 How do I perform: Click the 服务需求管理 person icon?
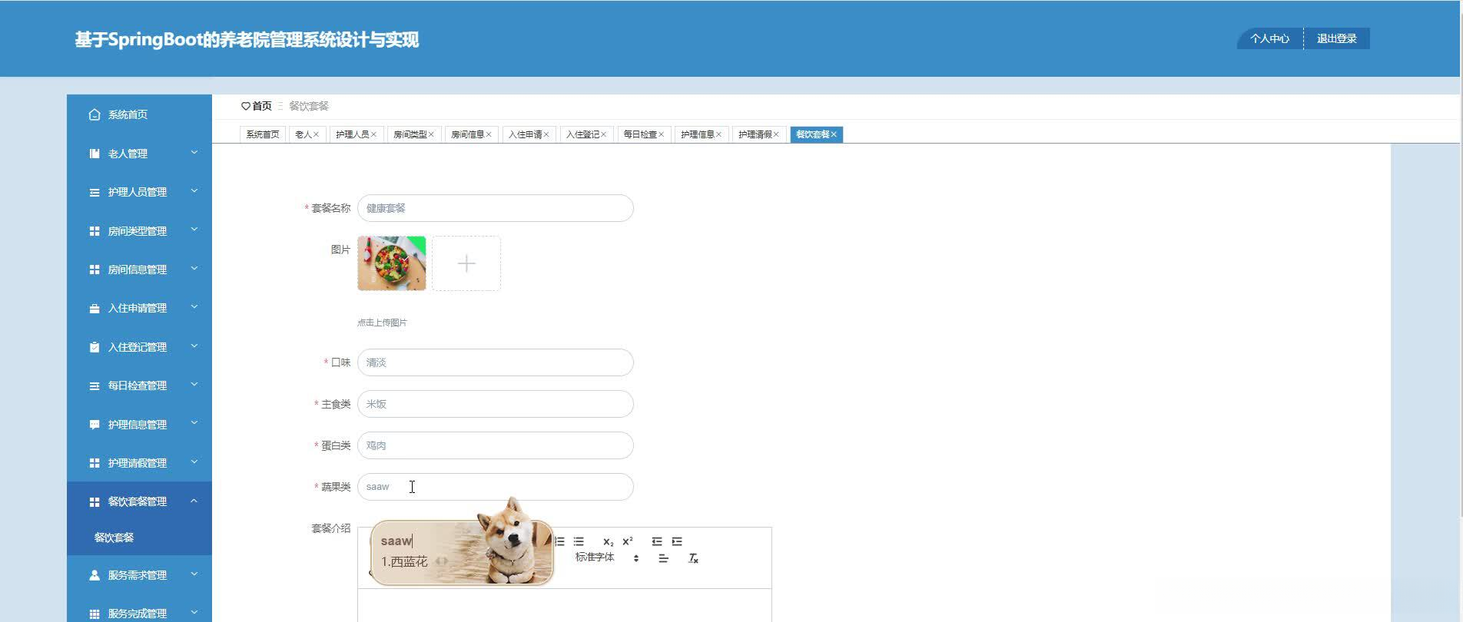[x=95, y=575]
